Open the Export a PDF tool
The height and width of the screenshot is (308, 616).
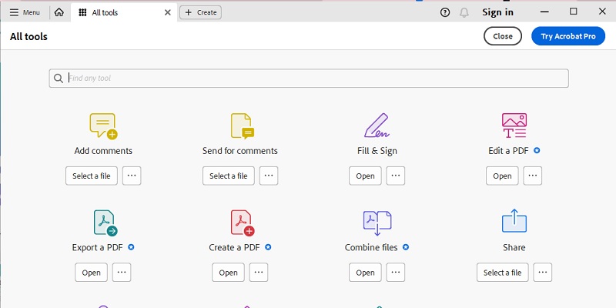click(x=91, y=273)
